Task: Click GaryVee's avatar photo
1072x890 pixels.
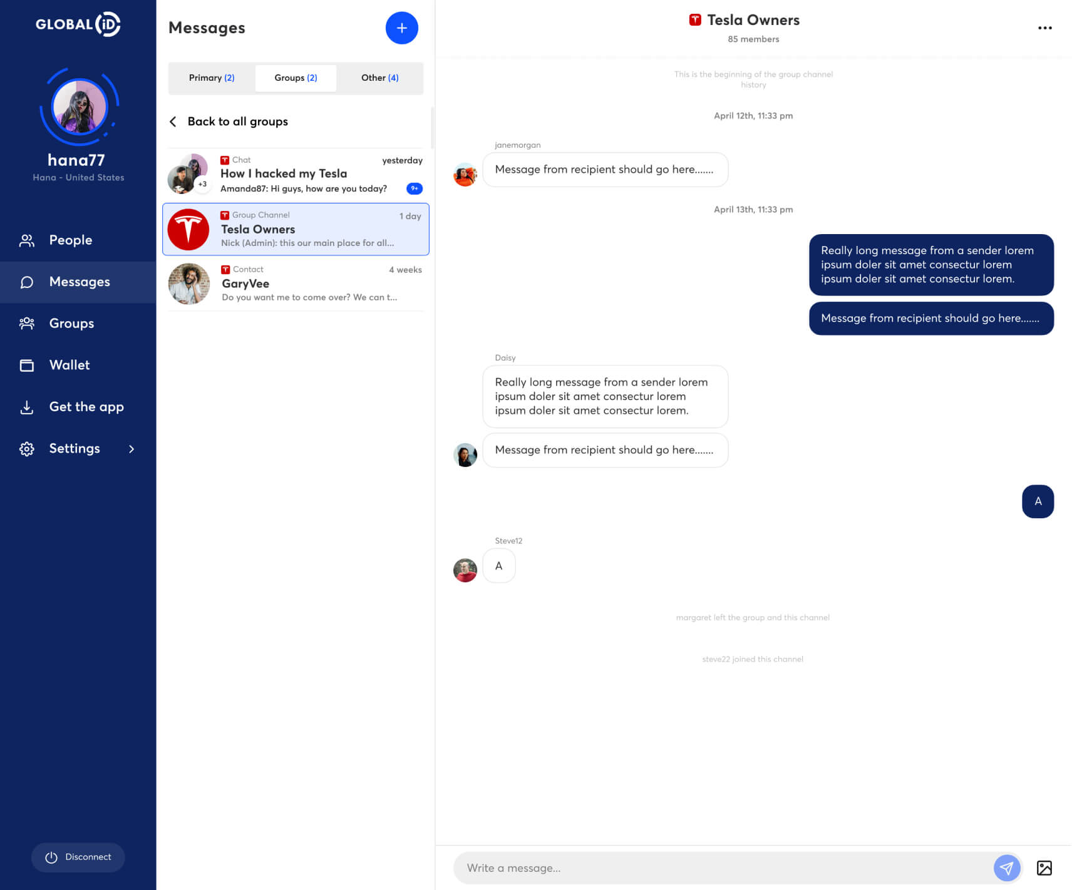Action: click(188, 284)
